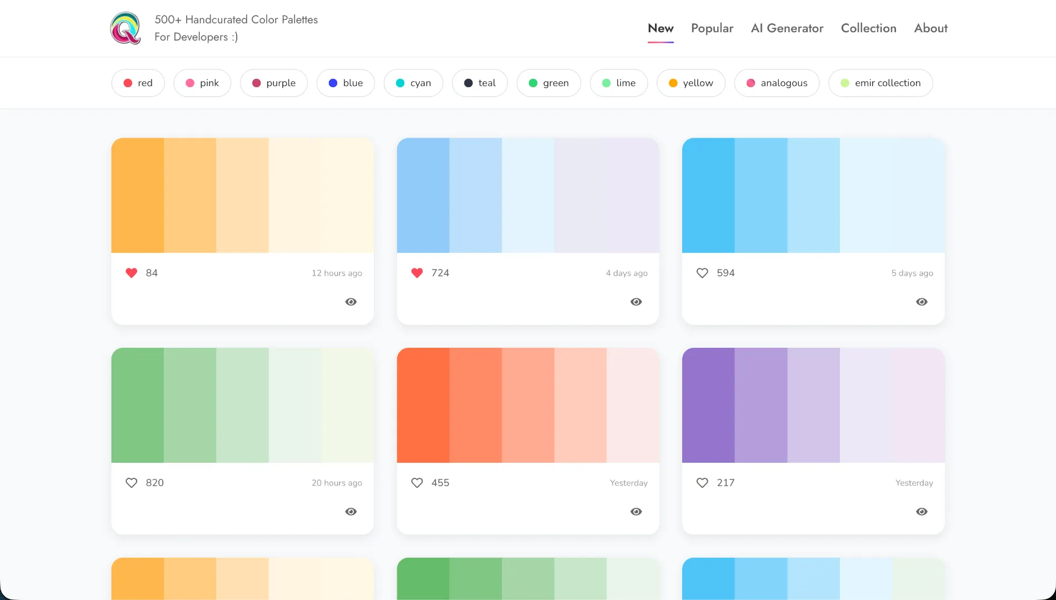The height and width of the screenshot is (600, 1056).
Task: Like the orange-red palette with 455 likes
Action: coord(417,483)
